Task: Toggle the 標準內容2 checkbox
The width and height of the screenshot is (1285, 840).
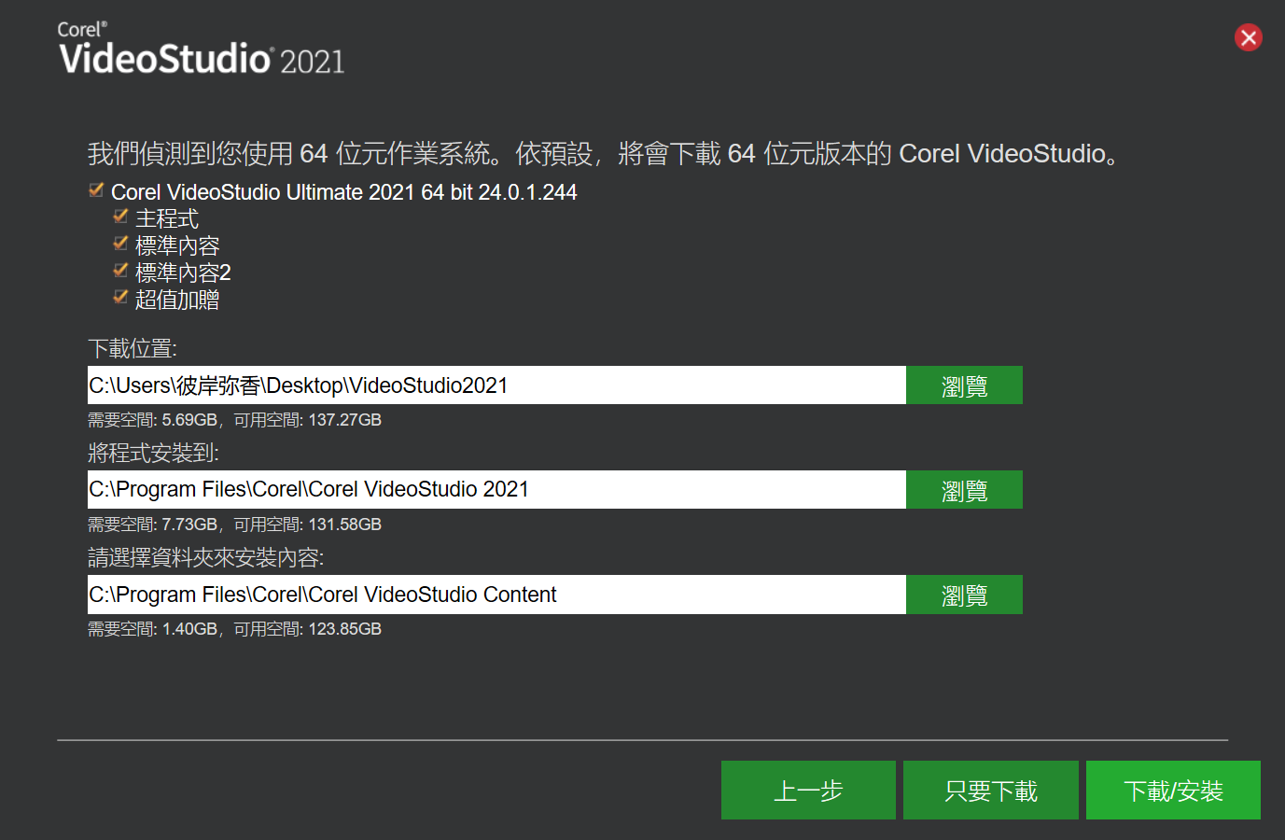Action: (x=120, y=271)
